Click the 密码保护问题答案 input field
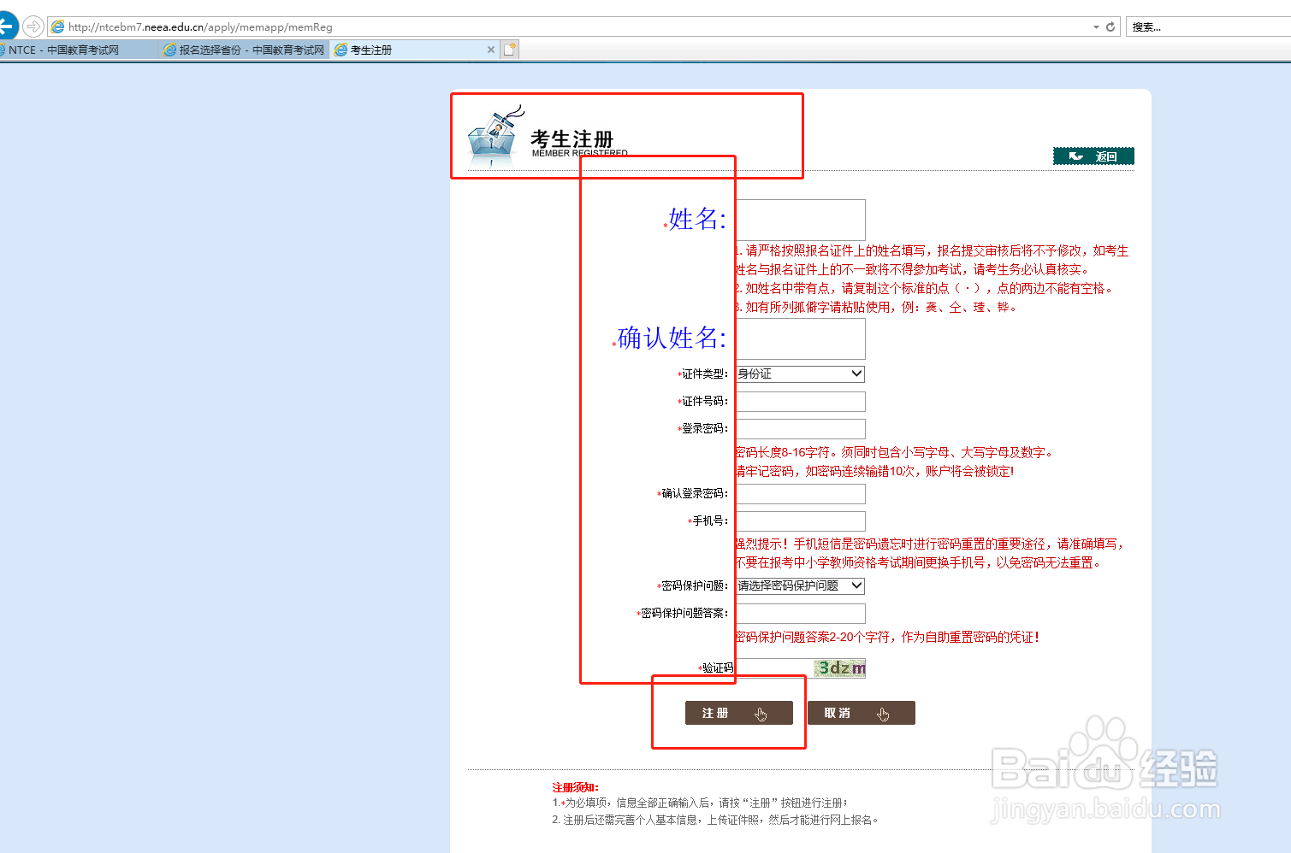Screen dimensions: 1291x853 (801, 614)
